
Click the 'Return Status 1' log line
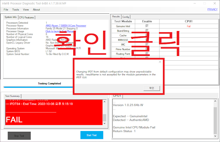coord(124,131)
